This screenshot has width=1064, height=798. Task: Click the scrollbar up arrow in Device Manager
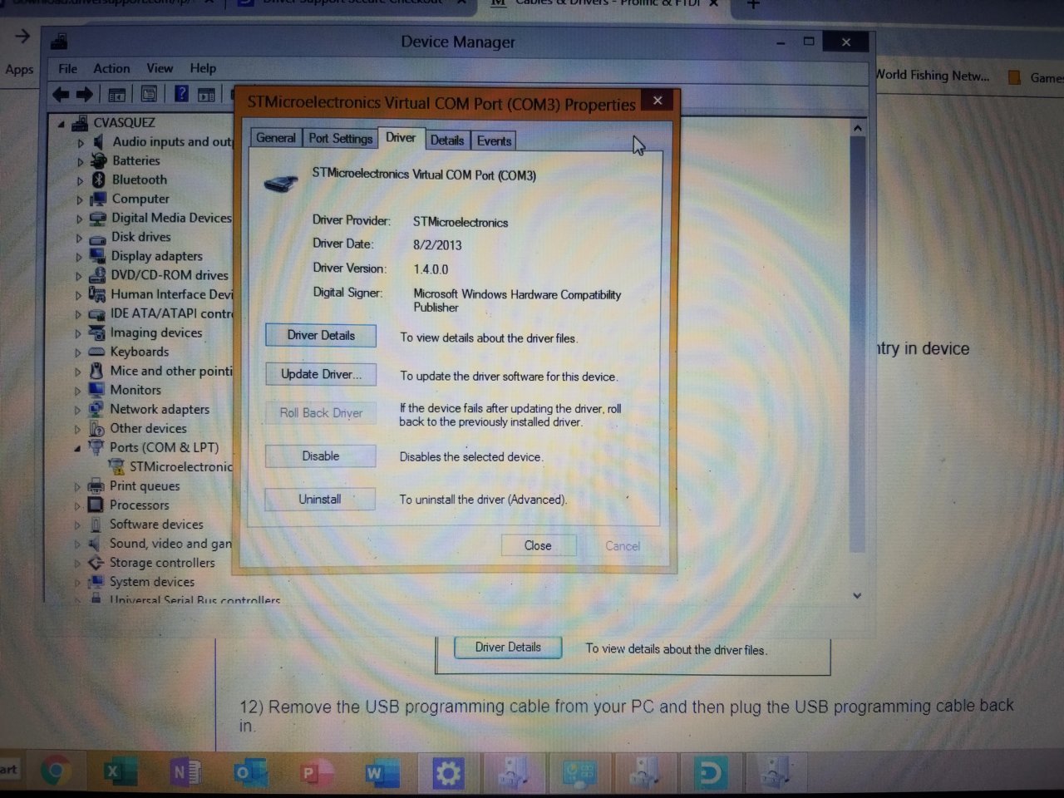tap(857, 128)
